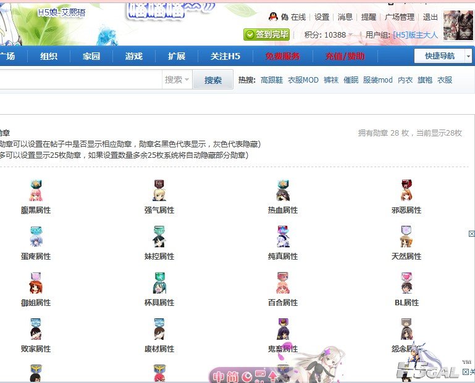
Task: Expand the 积分 points dropdown
Action: point(351,35)
